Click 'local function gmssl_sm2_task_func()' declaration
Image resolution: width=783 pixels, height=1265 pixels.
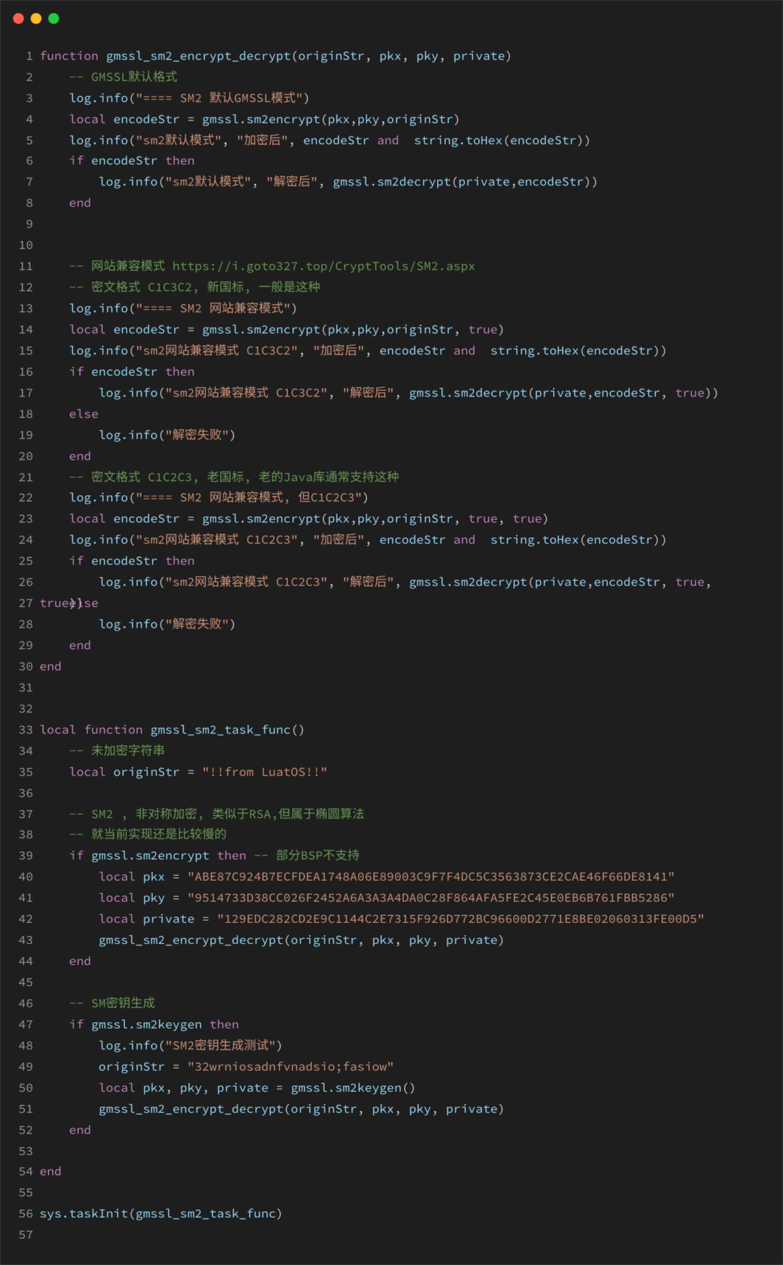[x=173, y=730]
